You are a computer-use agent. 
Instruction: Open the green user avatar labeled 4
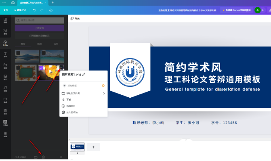[257, 10]
